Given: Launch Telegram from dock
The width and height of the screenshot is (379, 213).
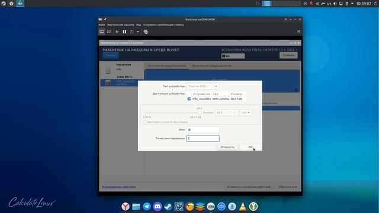Looking at the screenshot, I should click(x=147, y=206).
